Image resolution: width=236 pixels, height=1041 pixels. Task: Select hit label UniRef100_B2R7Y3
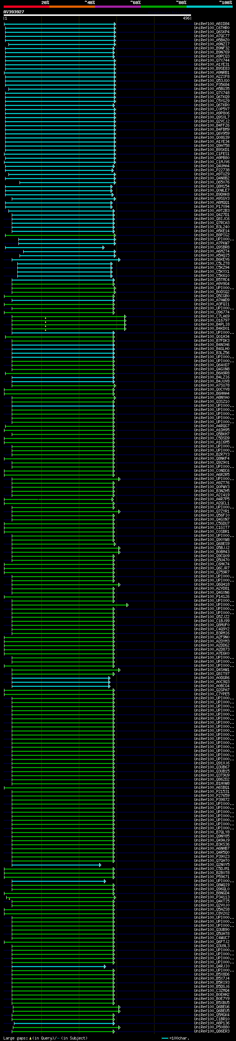click(212, 454)
